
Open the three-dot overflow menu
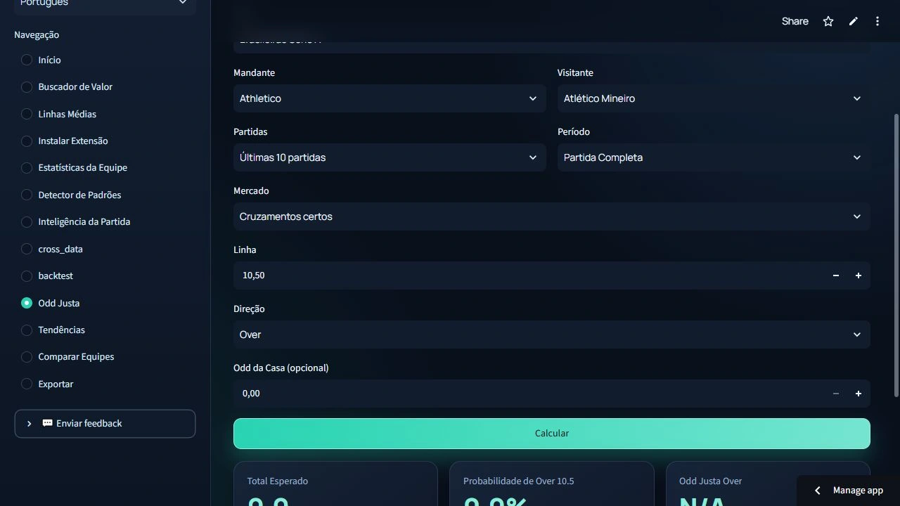[x=877, y=21]
